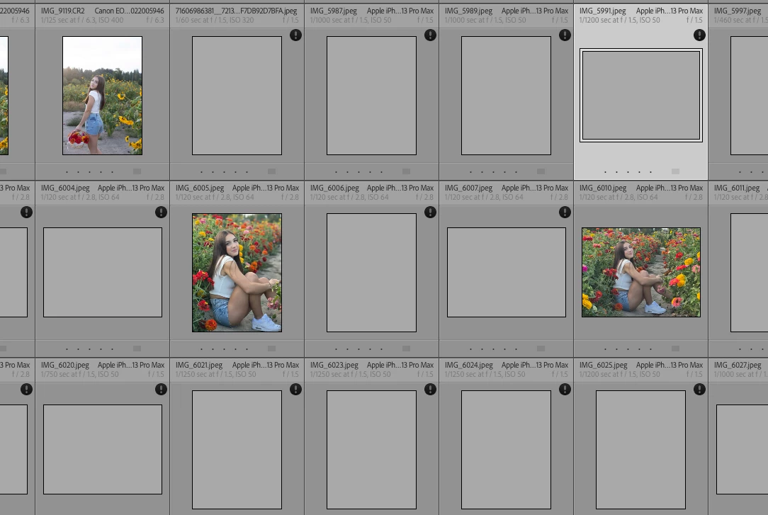Set one-star rating dot on IMG_5991.jpeg
The width and height of the screenshot is (768, 515).
point(605,172)
